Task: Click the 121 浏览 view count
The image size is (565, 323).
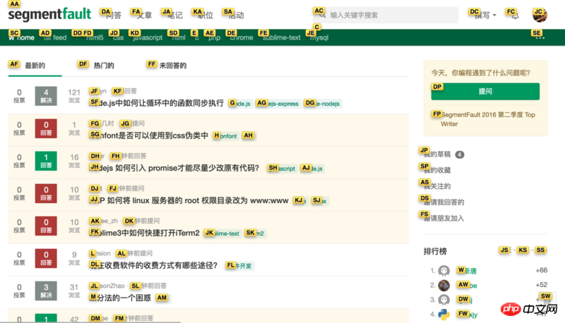Action: (74, 96)
